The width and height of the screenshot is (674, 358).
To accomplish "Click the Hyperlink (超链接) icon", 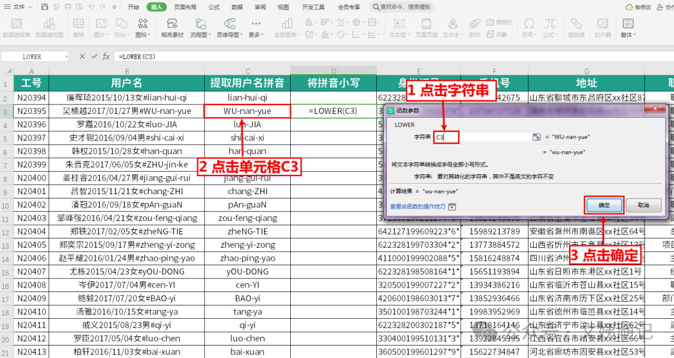I will 576,28.
